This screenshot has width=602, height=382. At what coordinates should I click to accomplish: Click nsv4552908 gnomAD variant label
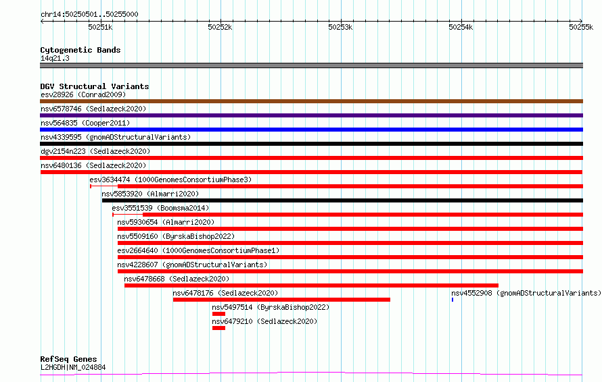[x=526, y=293]
